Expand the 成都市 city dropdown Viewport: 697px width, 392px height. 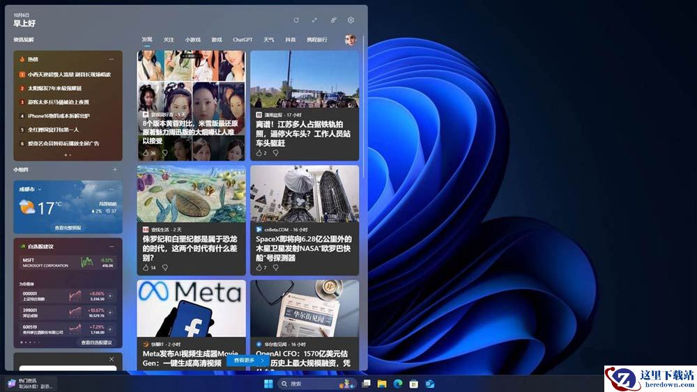[x=30, y=189]
